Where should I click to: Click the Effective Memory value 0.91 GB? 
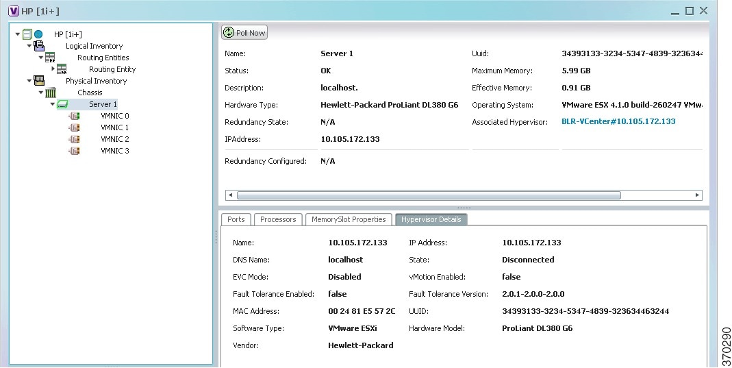coord(576,88)
